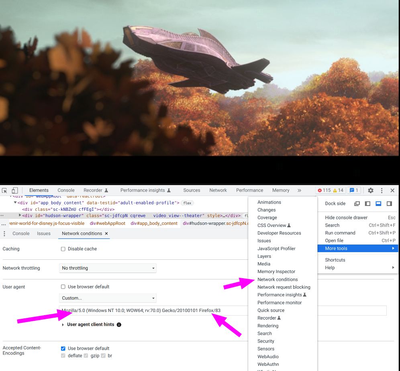Click the div#app_body_content breadcrumb
The image size is (400, 371).
[x=154, y=223]
